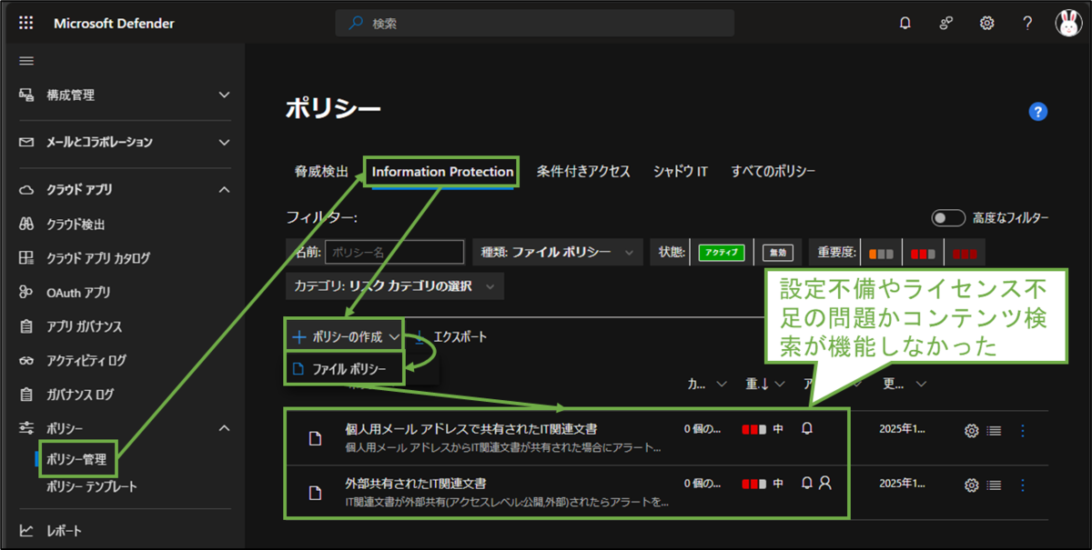The width and height of the screenshot is (1092, 550).
Task: Switch to すべてのポリシー tab
Action: [773, 171]
